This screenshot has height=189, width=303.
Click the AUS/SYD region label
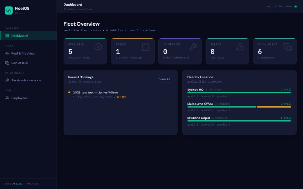pos(32,184)
